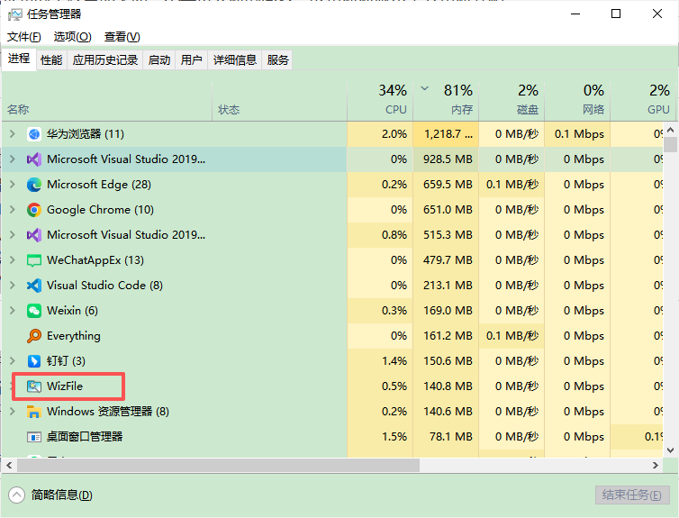Switch to the 启动 tab
This screenshot has width=679, height=518.
158,59
